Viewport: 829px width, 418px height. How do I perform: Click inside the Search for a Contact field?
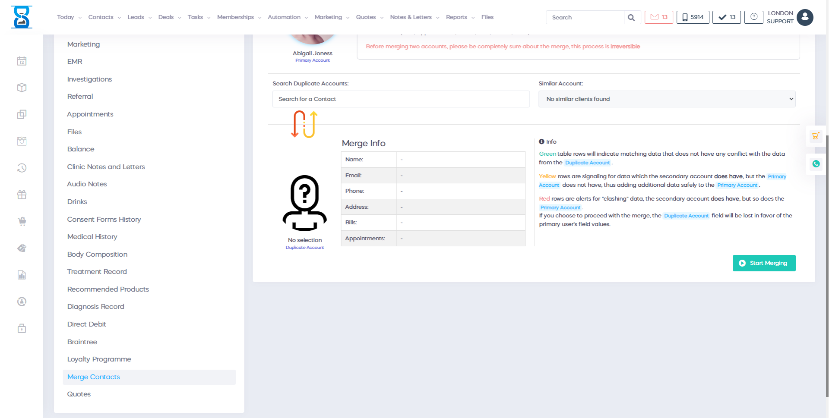click(x=401, y=99)
